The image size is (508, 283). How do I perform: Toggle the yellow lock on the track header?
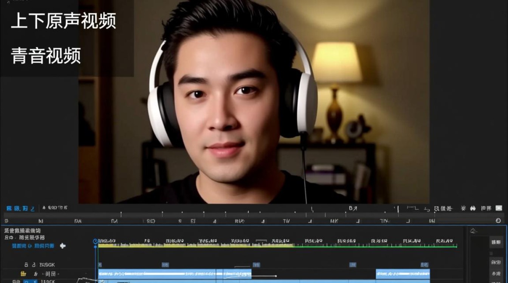click(x=23, y=274)
